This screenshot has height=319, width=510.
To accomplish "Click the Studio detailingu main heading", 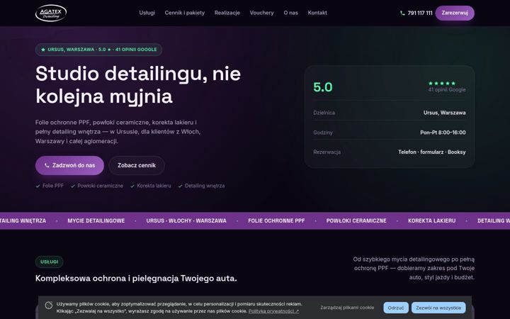I will 138,84.
